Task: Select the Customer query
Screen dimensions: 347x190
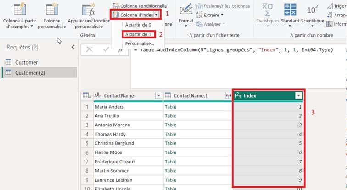Action: (26, 62)
